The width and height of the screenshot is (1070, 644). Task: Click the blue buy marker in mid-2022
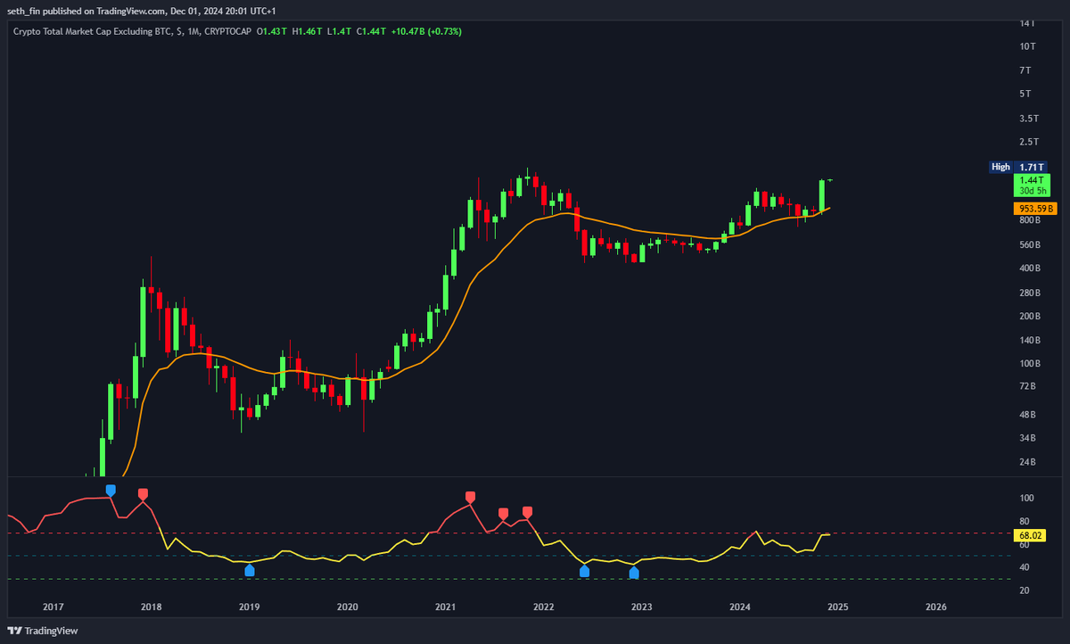point(584,571)
